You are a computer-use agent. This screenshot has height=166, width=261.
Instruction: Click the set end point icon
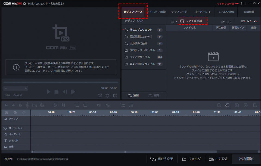(x=115, y=95)
